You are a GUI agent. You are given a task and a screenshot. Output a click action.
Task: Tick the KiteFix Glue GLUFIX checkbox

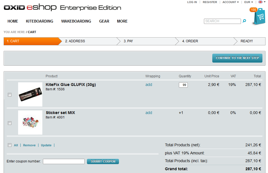point(10,95)
